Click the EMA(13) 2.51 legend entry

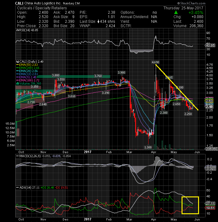(x=28, y=74)
